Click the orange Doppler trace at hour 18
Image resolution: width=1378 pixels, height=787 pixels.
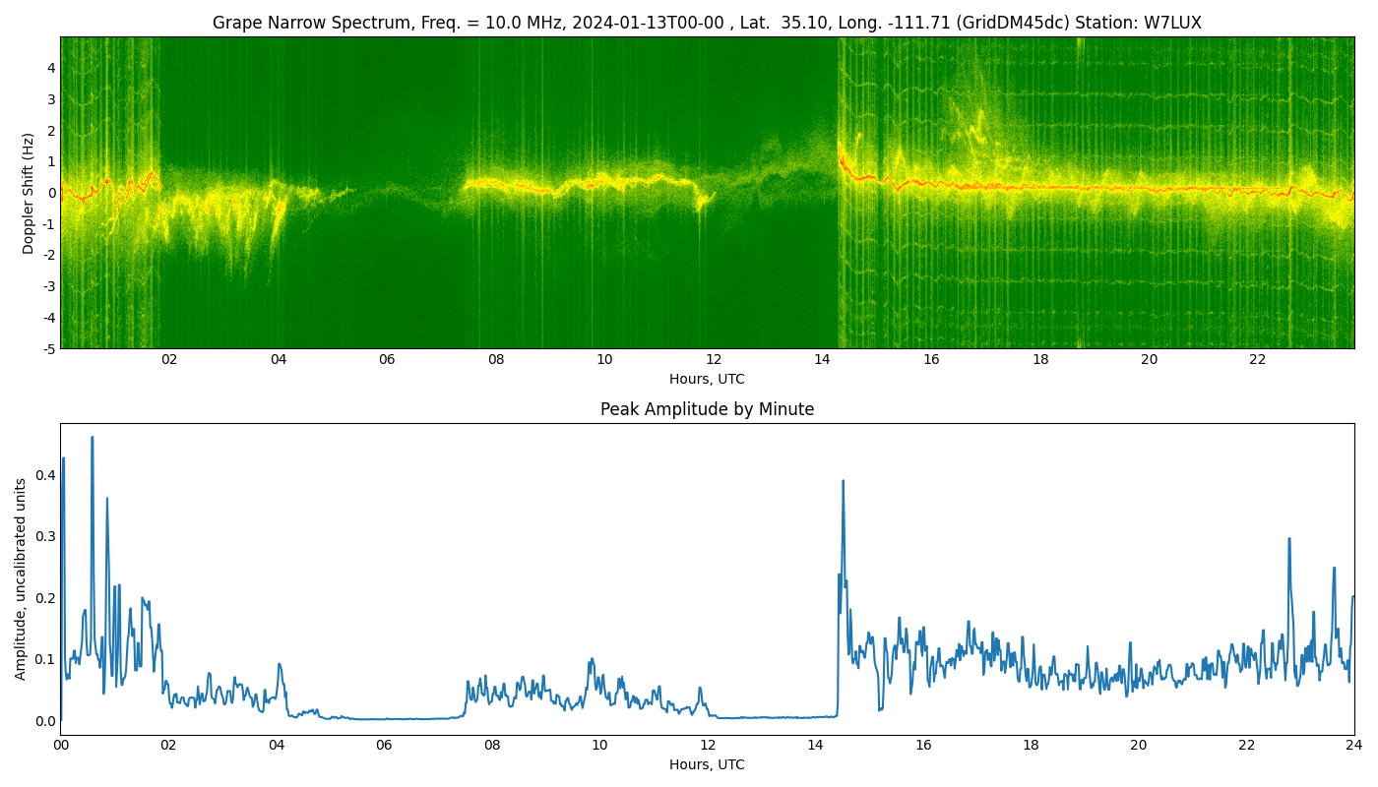tap(1040, 187)
